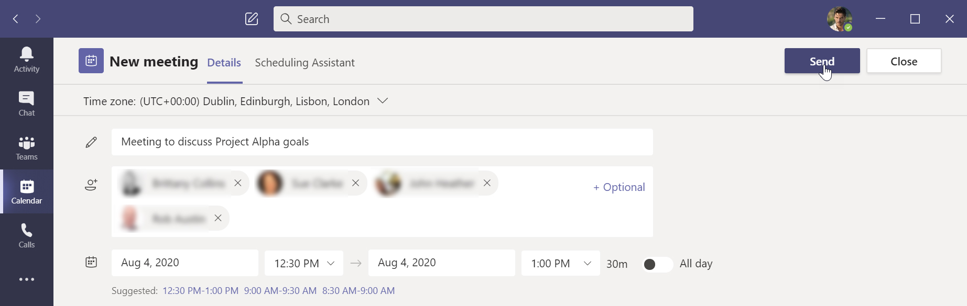967x306 pixels.
Task: Click the Search box
Action: click(483, 19)
